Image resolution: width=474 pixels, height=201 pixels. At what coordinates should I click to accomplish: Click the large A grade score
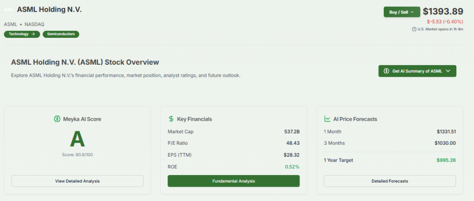77,139
